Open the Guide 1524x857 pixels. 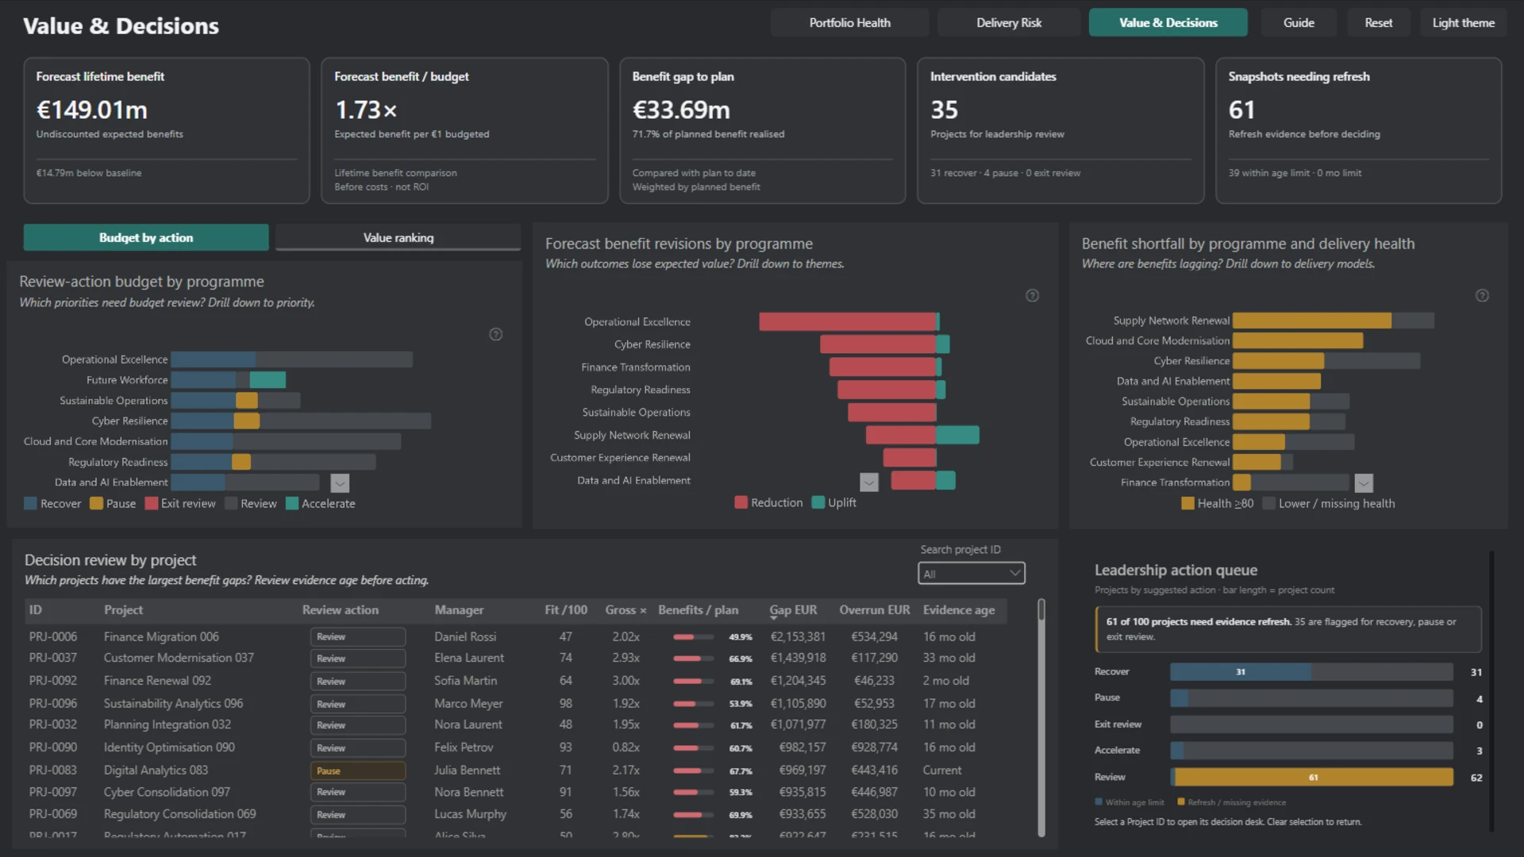pyautogui.click(x=1299, y=22)
